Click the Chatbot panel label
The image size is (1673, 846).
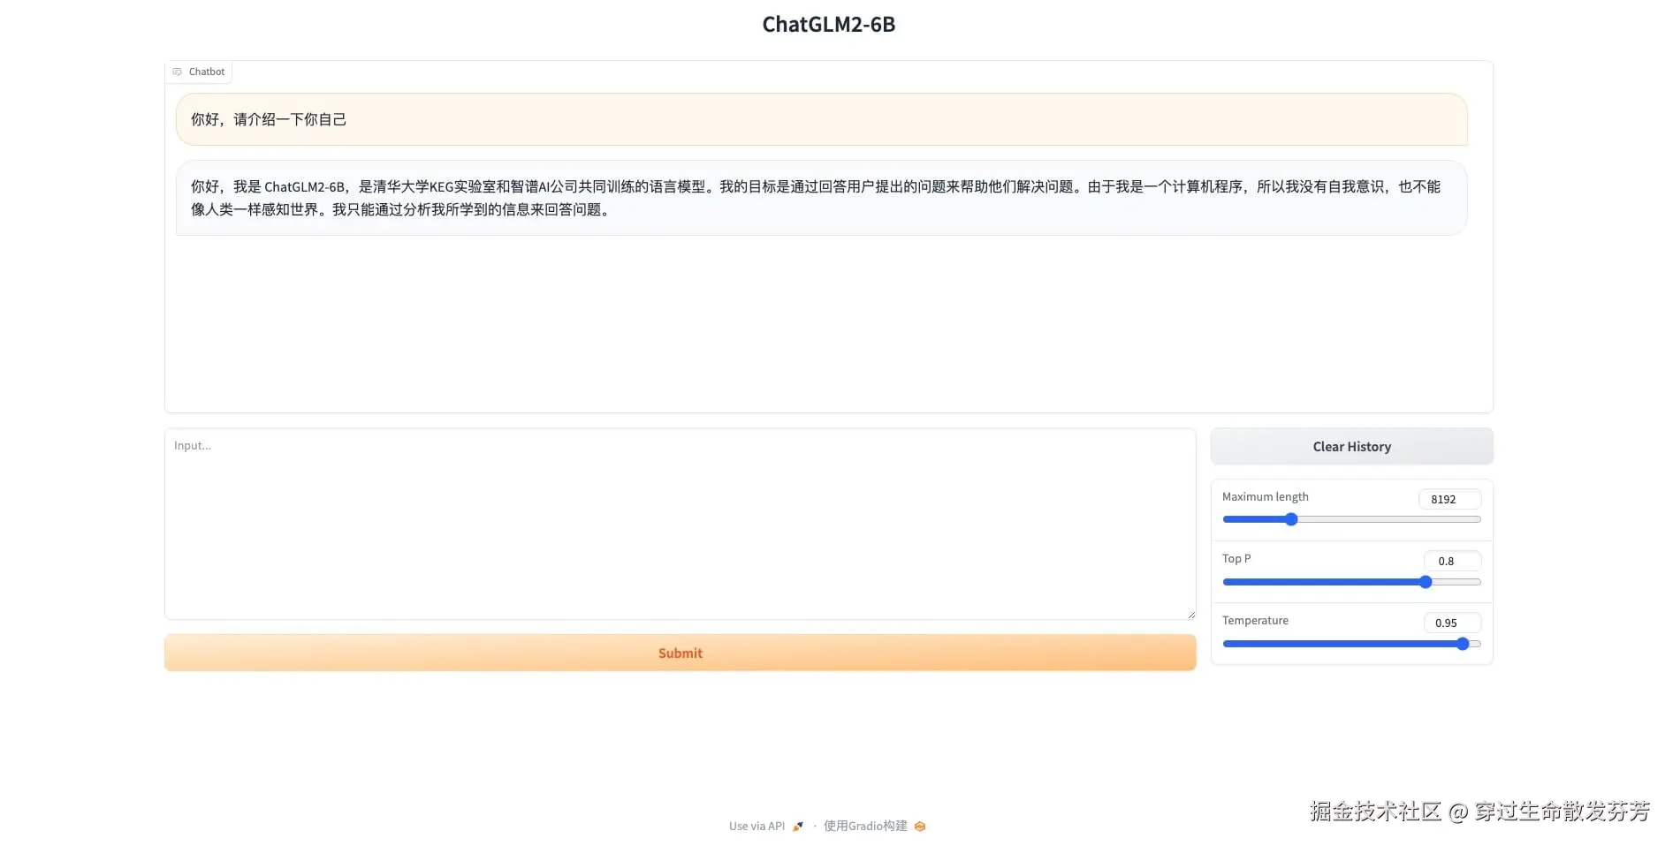click(206, 72)
